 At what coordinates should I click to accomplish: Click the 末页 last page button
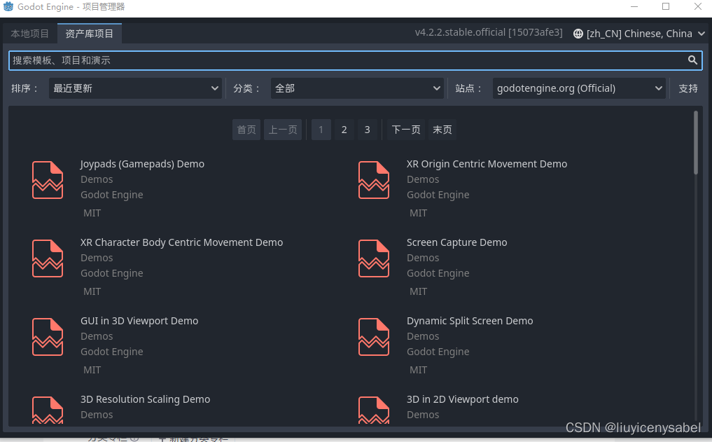[x=442, y=130]
